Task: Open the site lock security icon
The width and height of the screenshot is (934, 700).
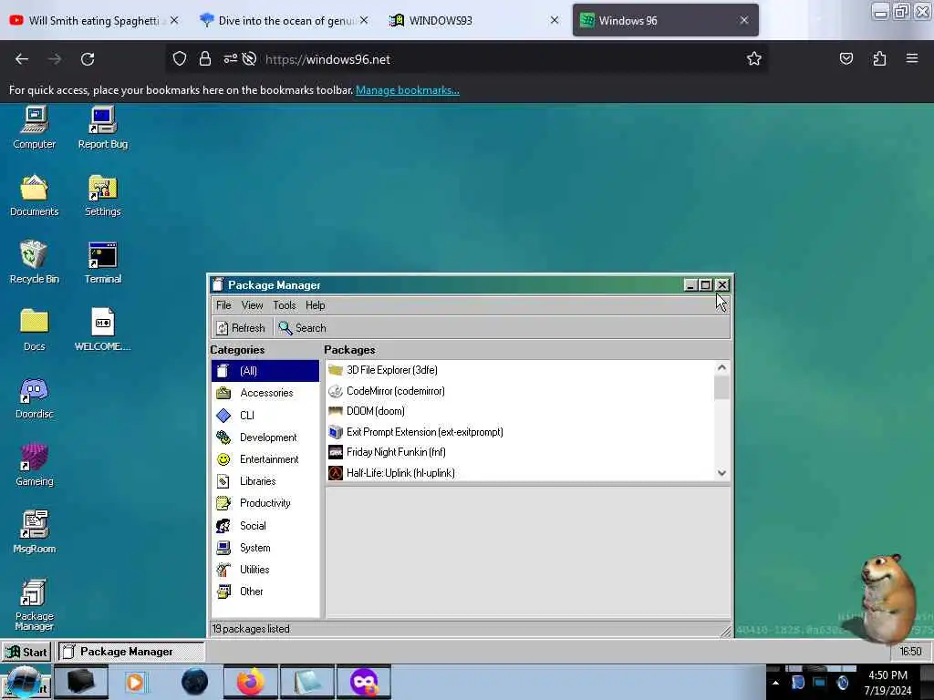Action: [x=205, y=58]
